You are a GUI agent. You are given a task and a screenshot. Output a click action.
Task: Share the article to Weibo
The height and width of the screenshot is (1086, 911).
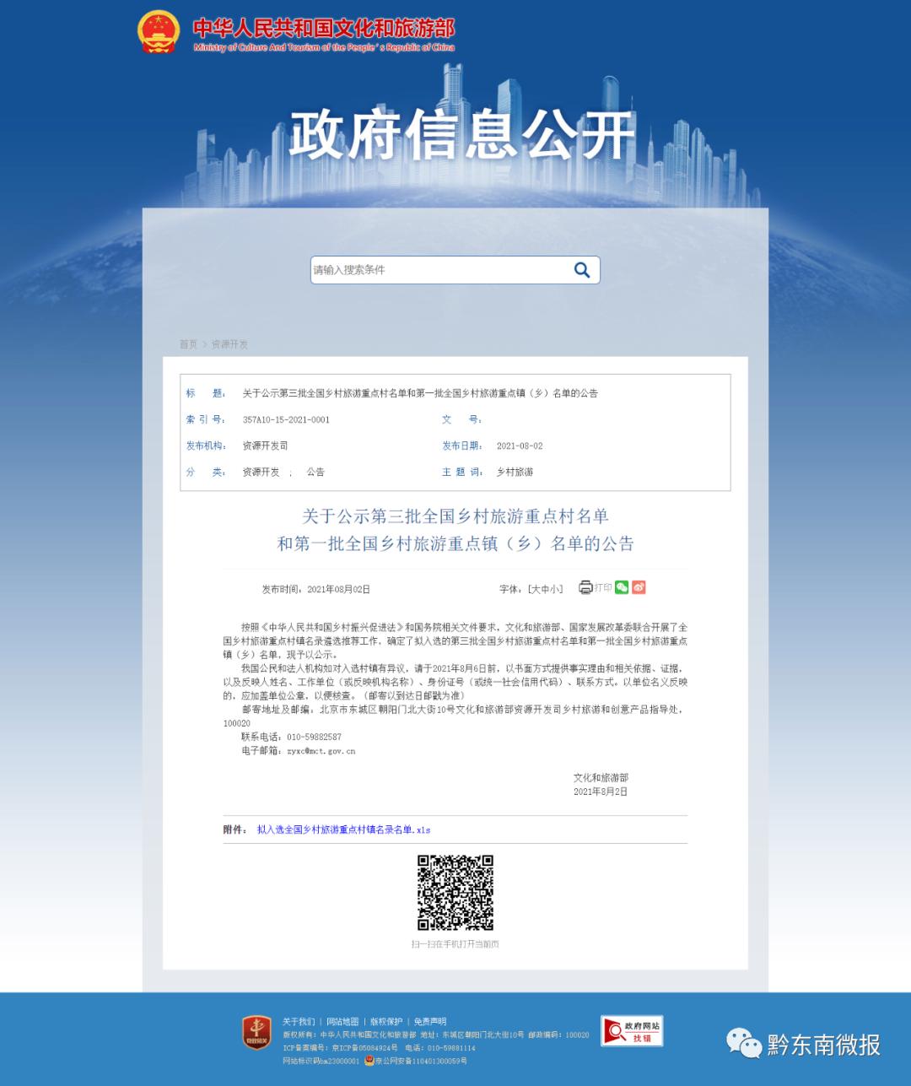(639, 587)
